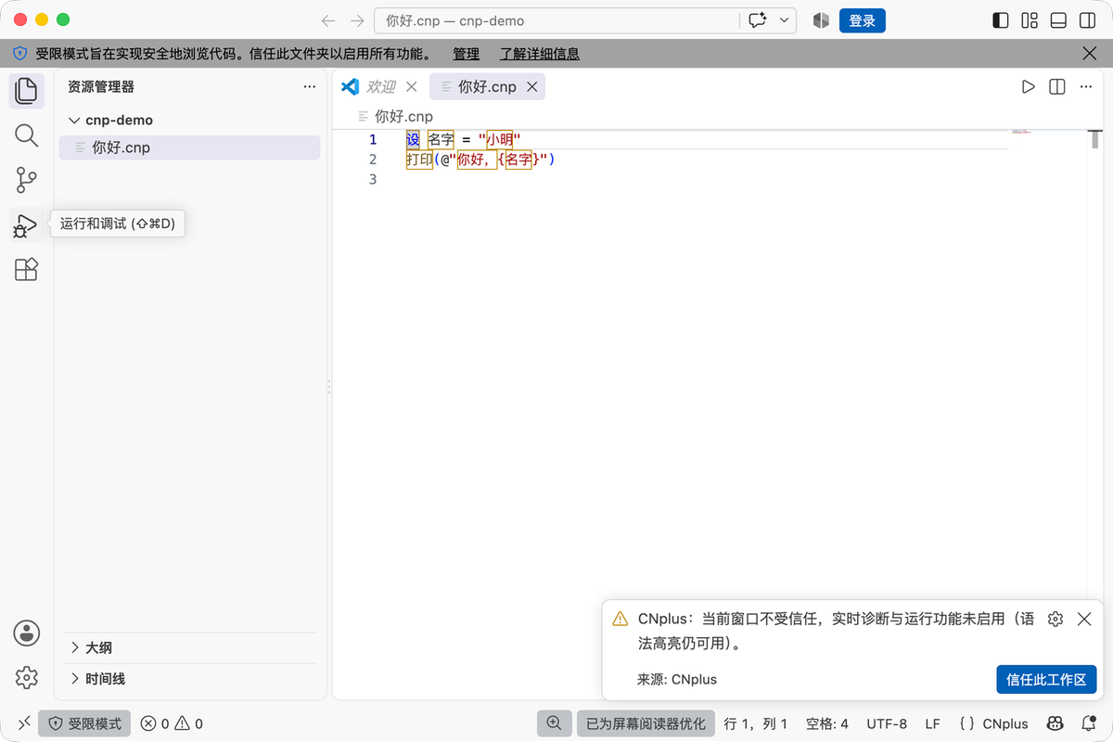Open Run and Debug view
1113x742 pixels.
click(x=26, y=224)
